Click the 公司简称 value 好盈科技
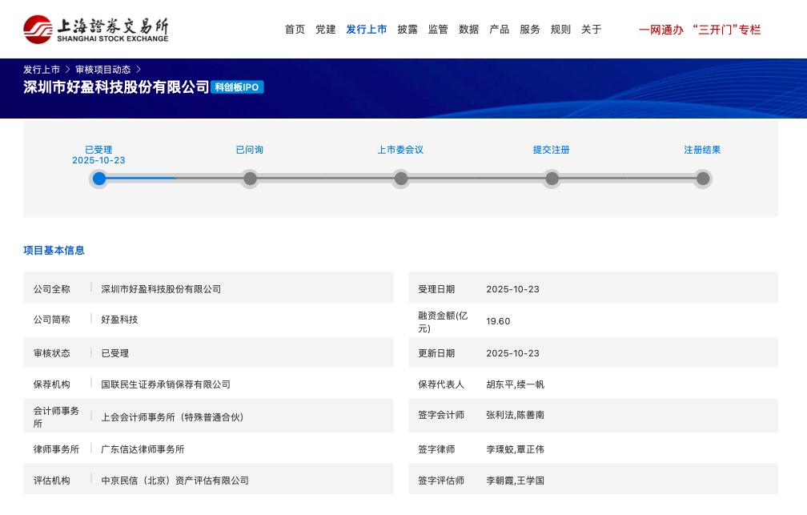807x515 pixels. tap(119, 320)
